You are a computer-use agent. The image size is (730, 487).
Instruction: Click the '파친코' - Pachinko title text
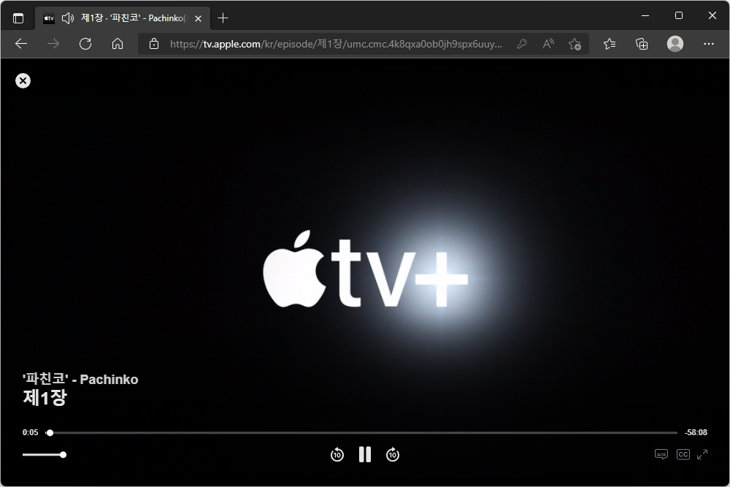pyautogui.click(x=80, y=380)
